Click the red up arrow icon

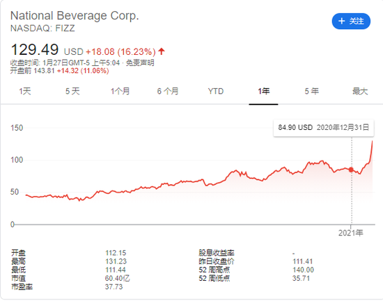[x=162, y=51]
